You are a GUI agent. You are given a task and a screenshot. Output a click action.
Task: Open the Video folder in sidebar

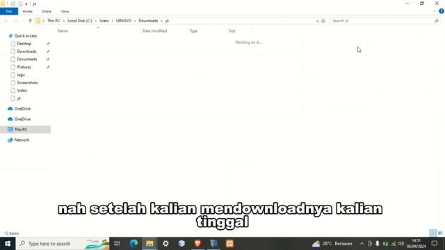(x=22, y=90)
